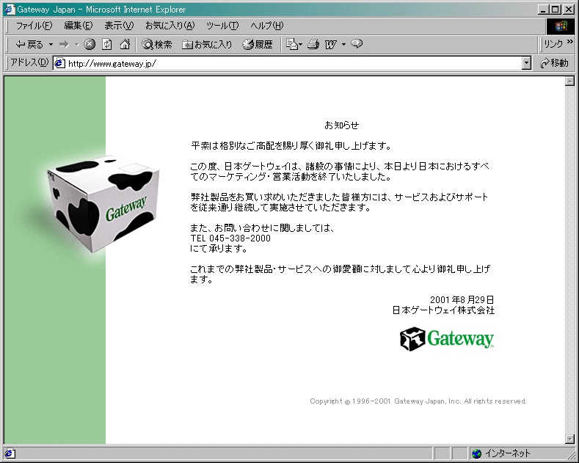Click the date 2001年8月29日
This screenshot has height=463, width=579.
tap(462, 300)
